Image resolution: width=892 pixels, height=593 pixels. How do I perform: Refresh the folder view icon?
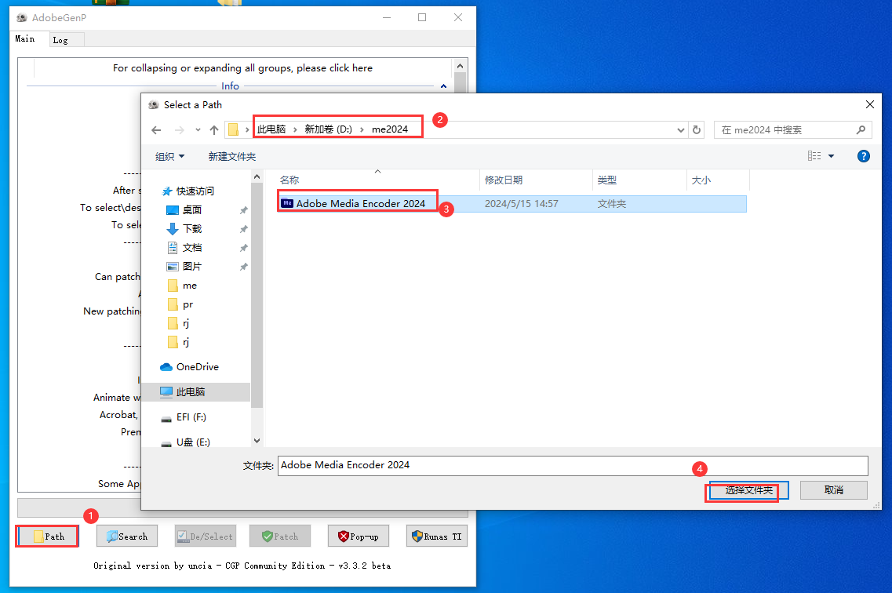point(697,130)
